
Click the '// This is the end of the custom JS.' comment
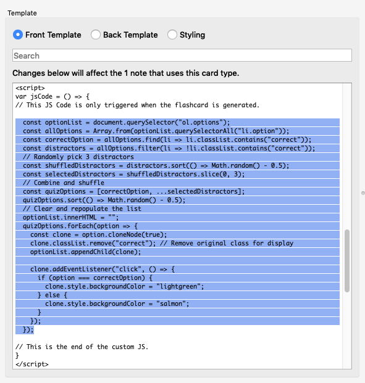tap(82, 347)
